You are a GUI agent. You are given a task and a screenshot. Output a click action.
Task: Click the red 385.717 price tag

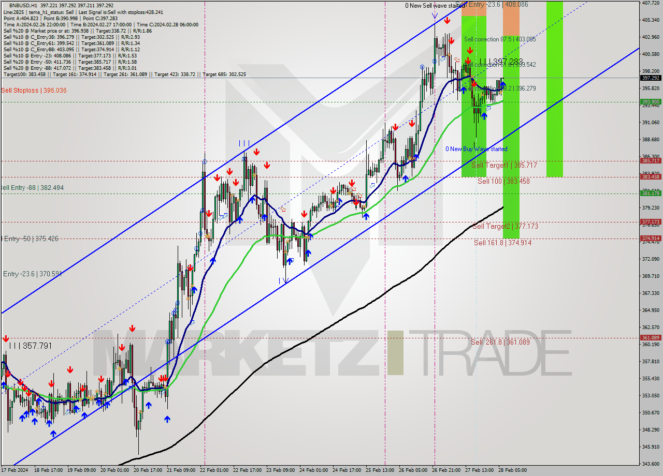[x=651, y=161]
